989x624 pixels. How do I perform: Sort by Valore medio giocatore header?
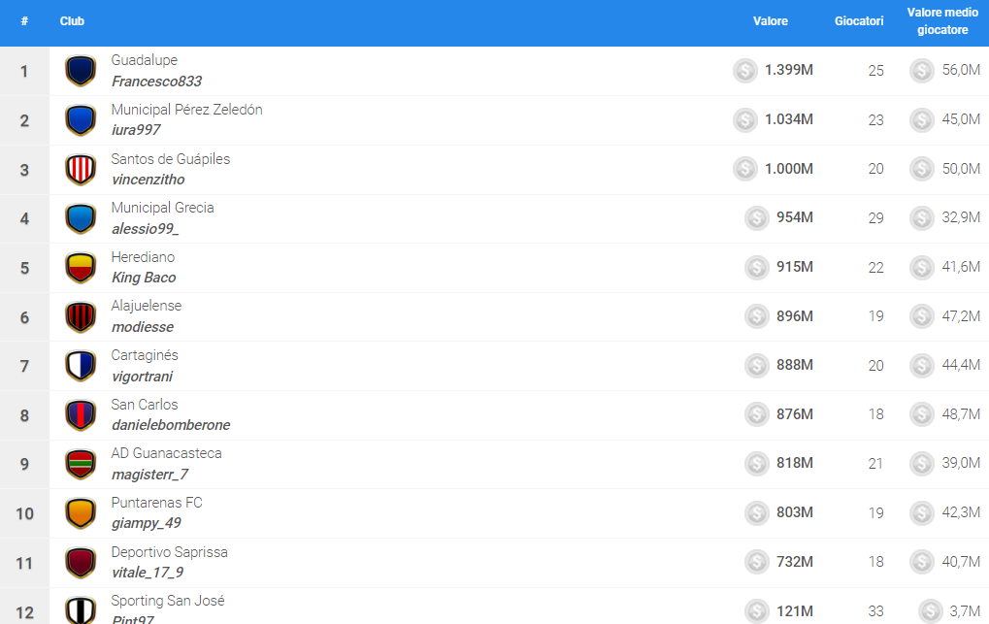[x=937, y=21]
